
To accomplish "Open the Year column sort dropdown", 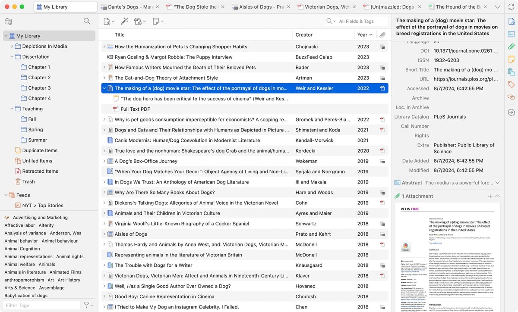I will coord(370,34).
